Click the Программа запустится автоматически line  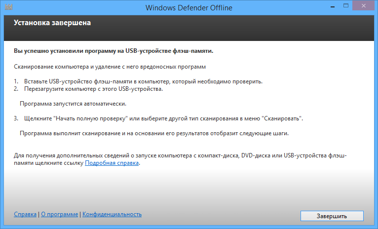tap(73, 104)
